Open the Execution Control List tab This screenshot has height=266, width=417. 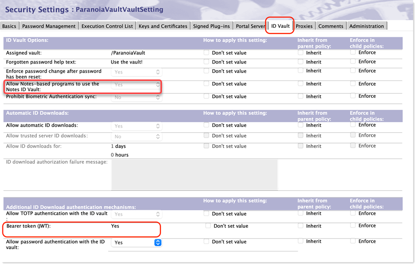pyautogui.click(x=107, y=26)
